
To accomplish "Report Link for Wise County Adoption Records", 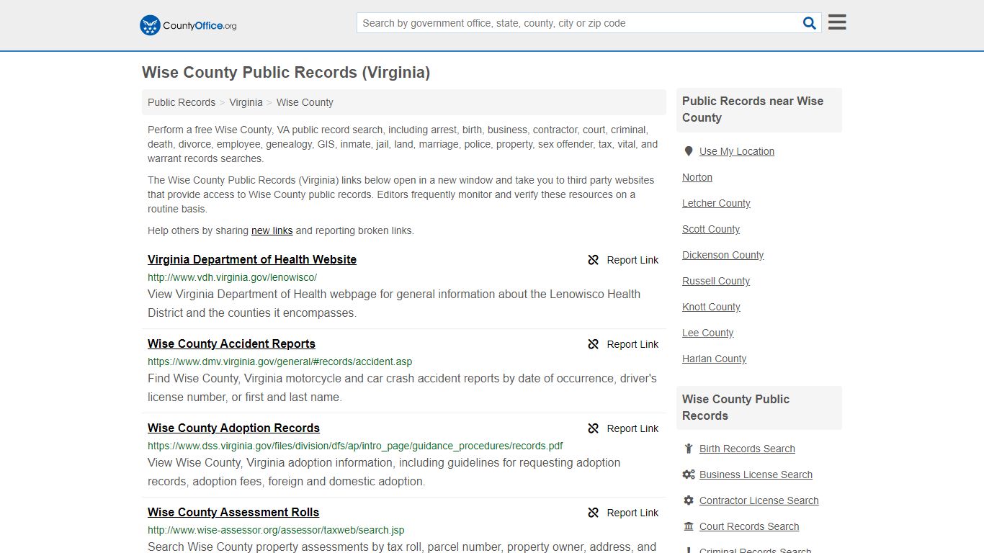I will point(632,428).
